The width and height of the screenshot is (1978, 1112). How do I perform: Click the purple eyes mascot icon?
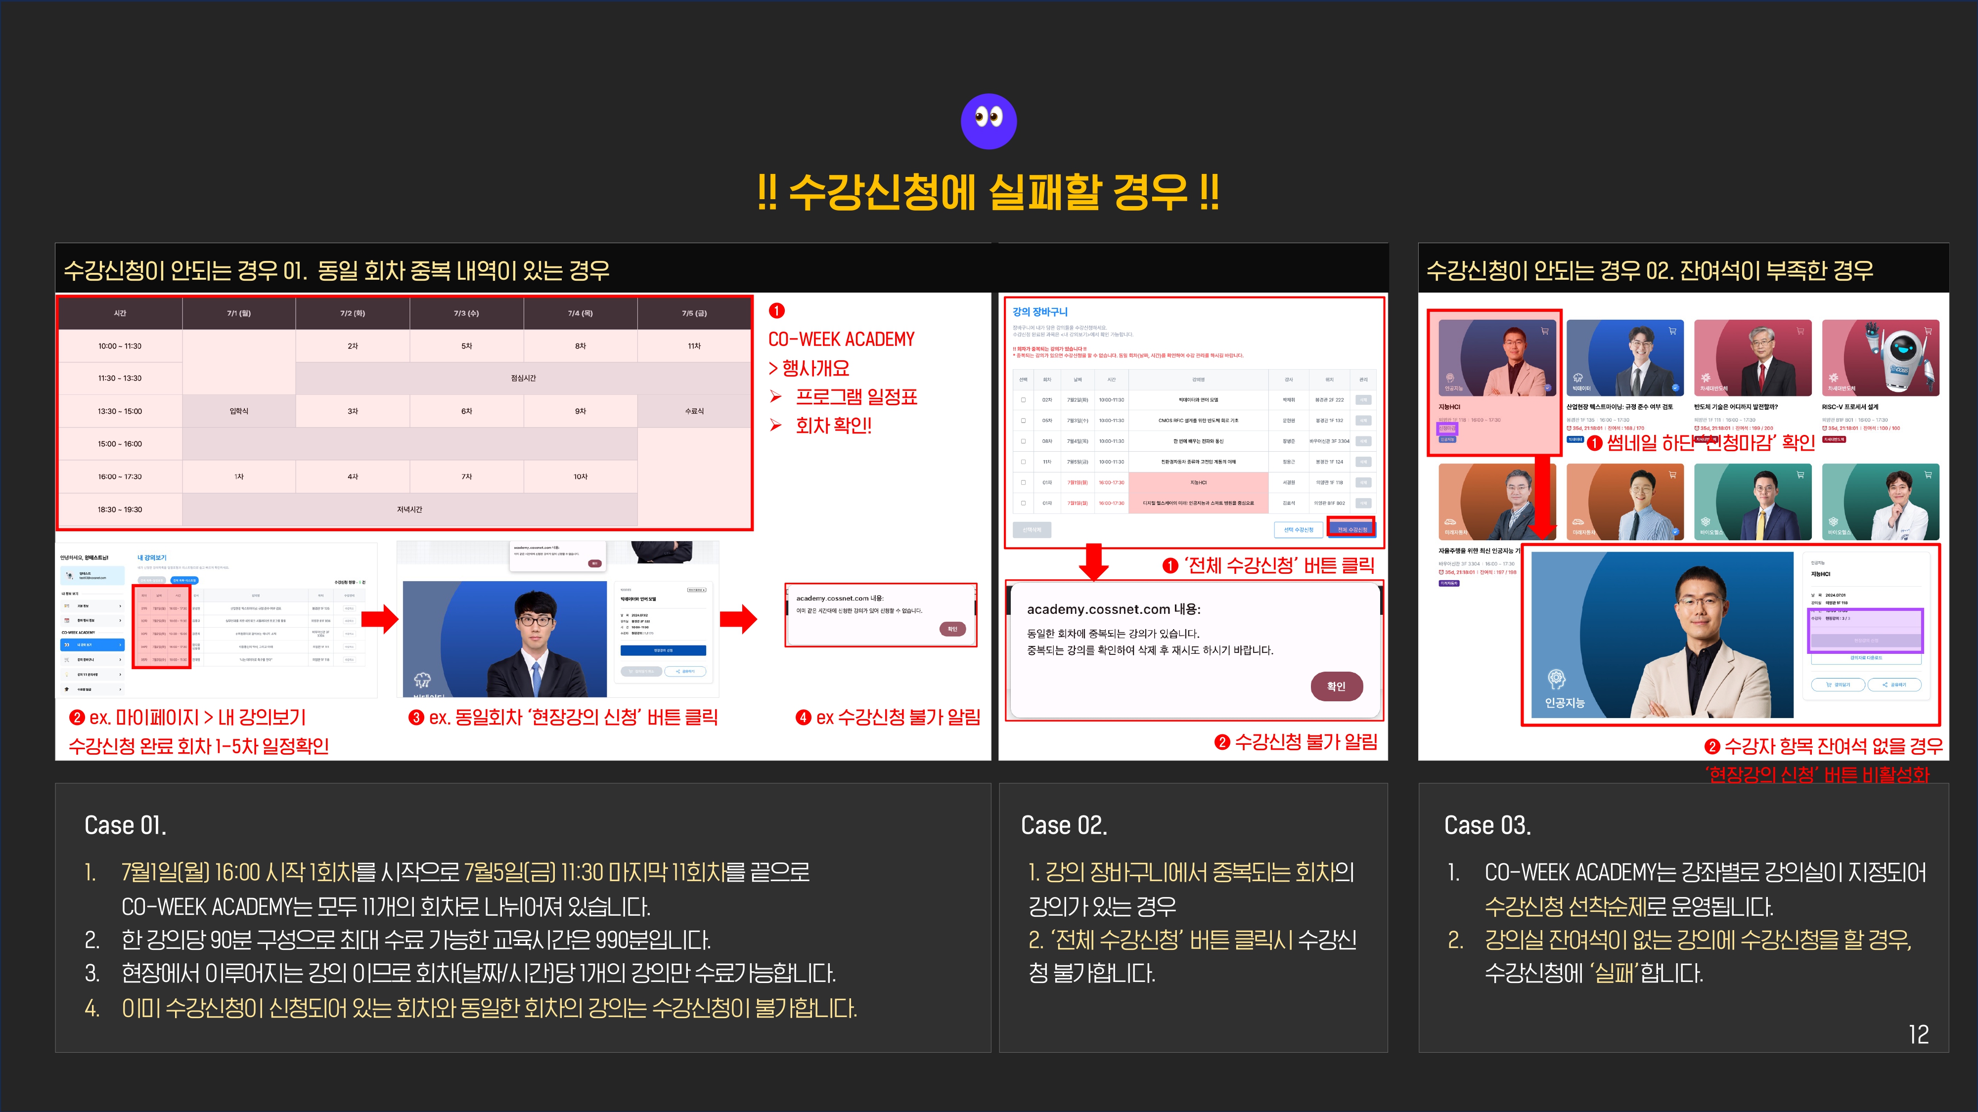pyautogui.click(x=988, y=121)
